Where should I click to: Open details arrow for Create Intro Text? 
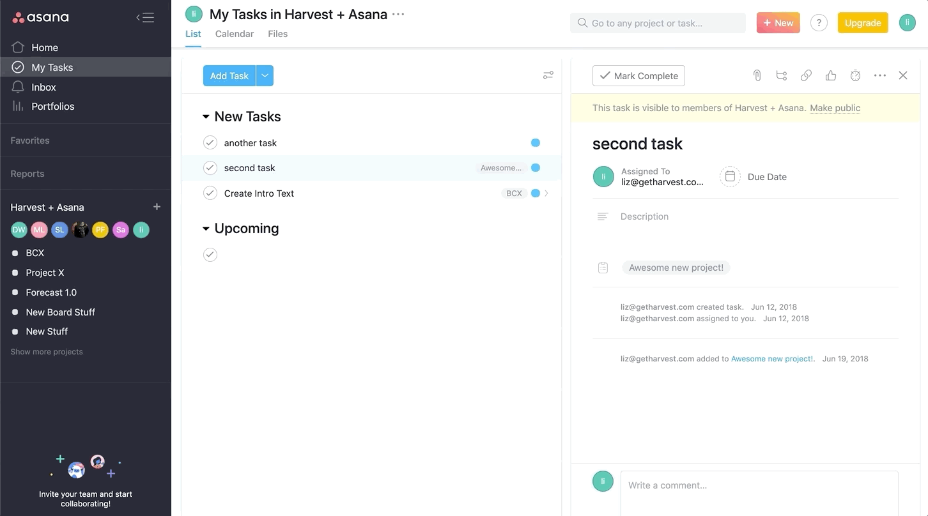tap(546, 193)
